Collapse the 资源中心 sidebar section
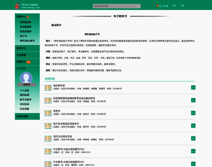The image size is (212, 167). click(37, 17)
